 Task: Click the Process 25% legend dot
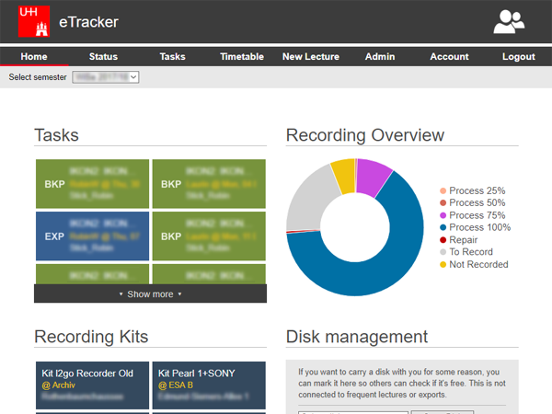443,190
